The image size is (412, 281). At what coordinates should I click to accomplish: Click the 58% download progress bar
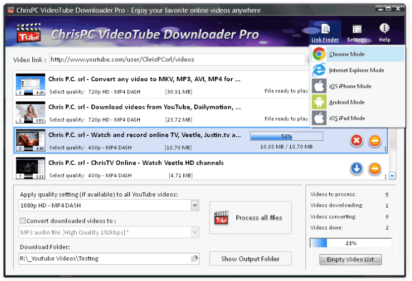tap(286, 136)
